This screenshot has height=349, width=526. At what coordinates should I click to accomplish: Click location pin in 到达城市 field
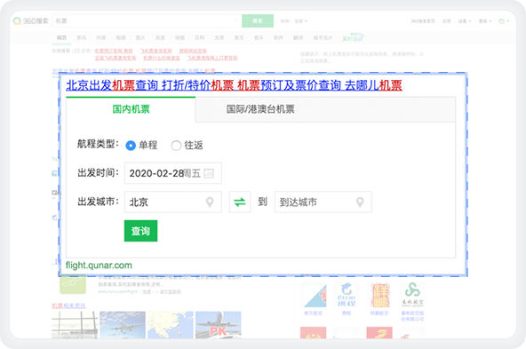360,202
